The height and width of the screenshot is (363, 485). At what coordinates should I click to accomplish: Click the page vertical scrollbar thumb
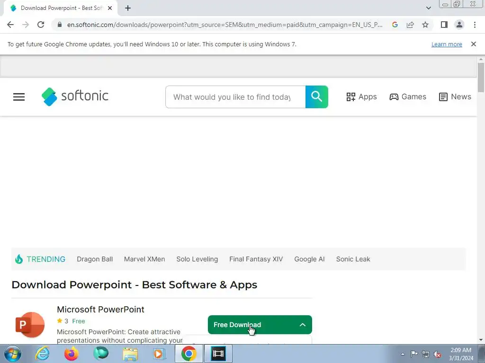(481, 77)
